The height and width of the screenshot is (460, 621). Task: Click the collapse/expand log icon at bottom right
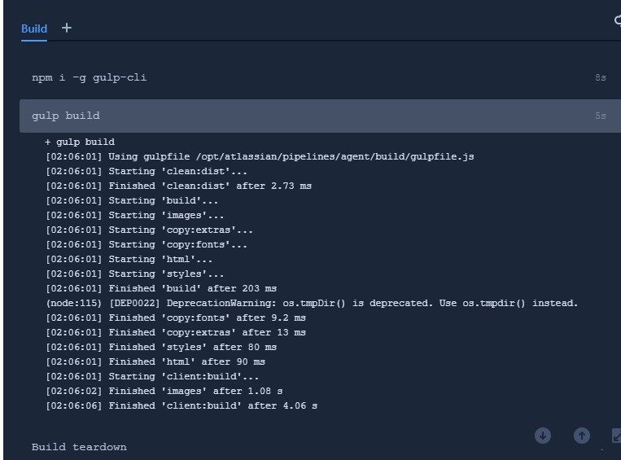point(616,436)
